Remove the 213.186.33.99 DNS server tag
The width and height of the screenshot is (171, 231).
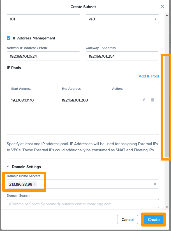coord(34,184)
